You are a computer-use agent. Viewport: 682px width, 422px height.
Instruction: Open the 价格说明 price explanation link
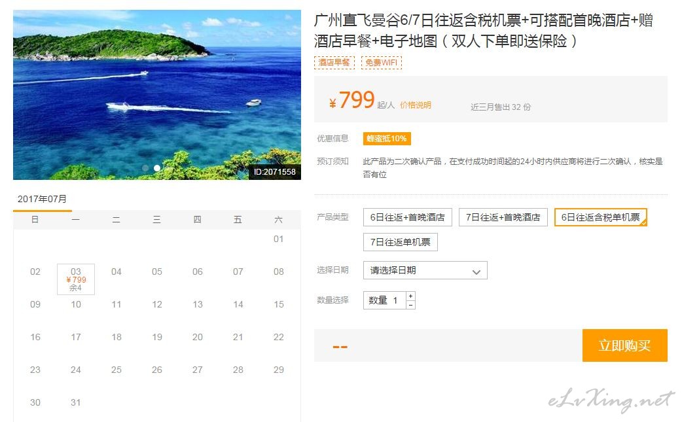pos(416,105)
